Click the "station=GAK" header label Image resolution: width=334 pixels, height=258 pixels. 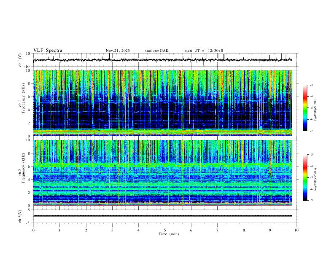pyautogui.click(x=156, y=51)
